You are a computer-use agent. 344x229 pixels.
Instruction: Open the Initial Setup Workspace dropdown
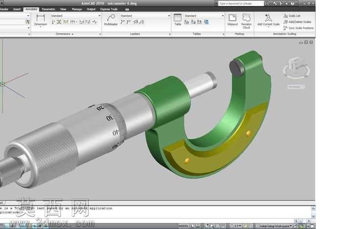pyautogui.click(x=274, y=226)
